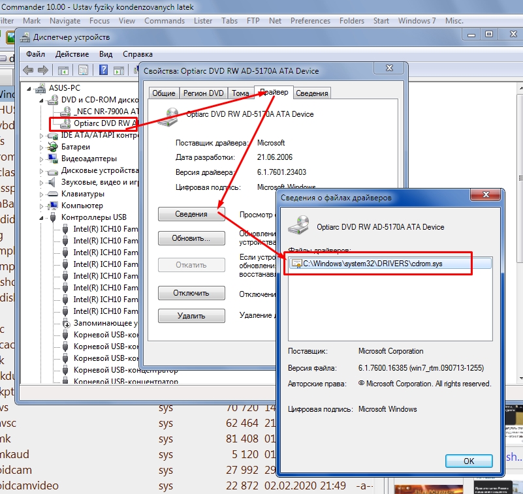Click certificate icon beside cdrom.sys
The image size is (523, 494).
click(296, 264)
